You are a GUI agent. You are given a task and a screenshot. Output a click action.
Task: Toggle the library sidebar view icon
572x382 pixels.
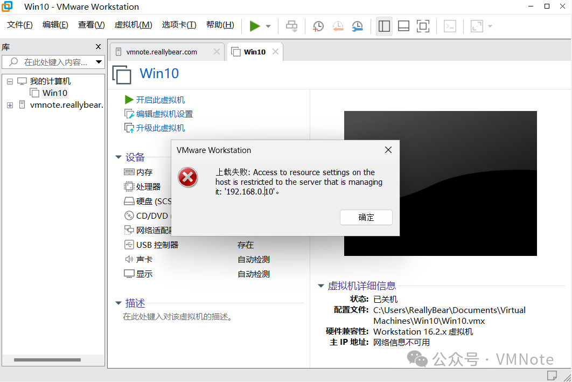pos(384,26)
